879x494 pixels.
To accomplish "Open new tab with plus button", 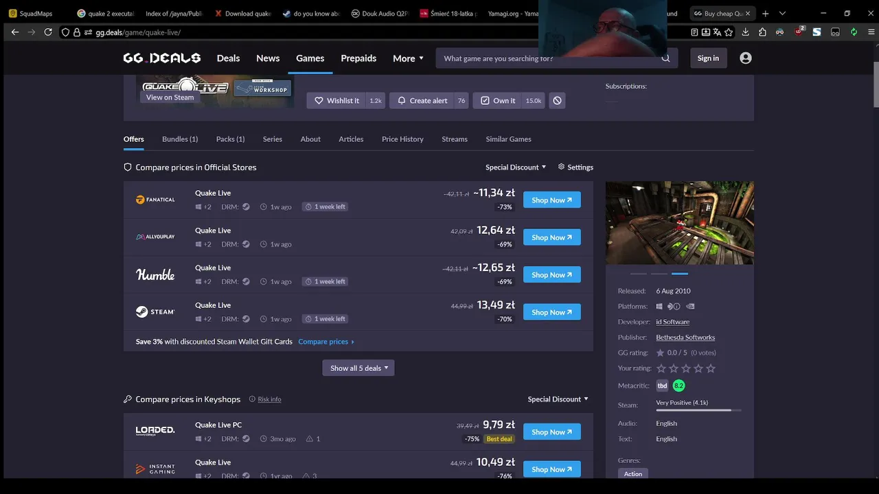I will click(765, 13).
